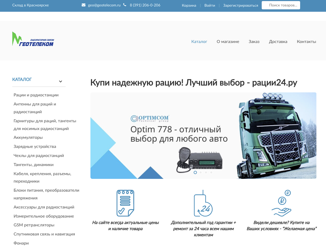Click text Видели дешевле Желаемая цена

pyautogui.click(x=281, y=226)
